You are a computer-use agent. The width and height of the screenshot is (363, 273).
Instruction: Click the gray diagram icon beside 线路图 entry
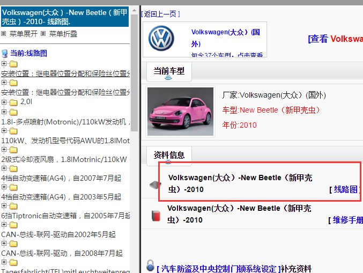click(155, 185)
